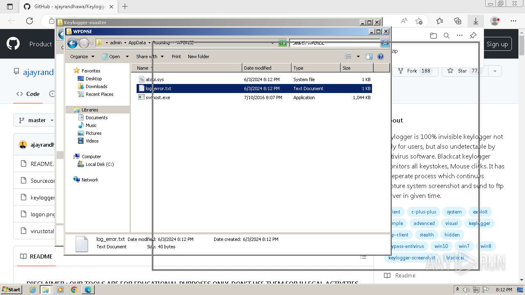This screenshot has height=295, width=525.
Task: Select the svchost.exe file
Action: click(254, 98)
